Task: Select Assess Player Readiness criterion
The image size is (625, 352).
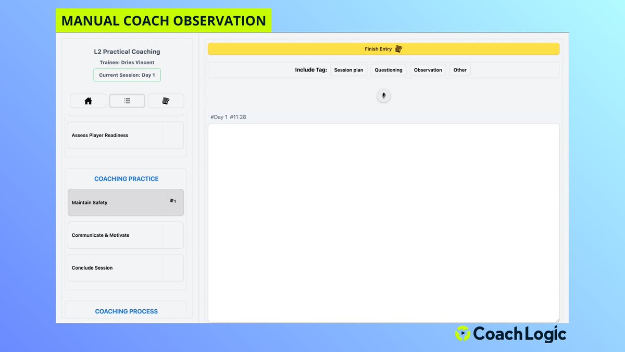Action: pos(126,135)
